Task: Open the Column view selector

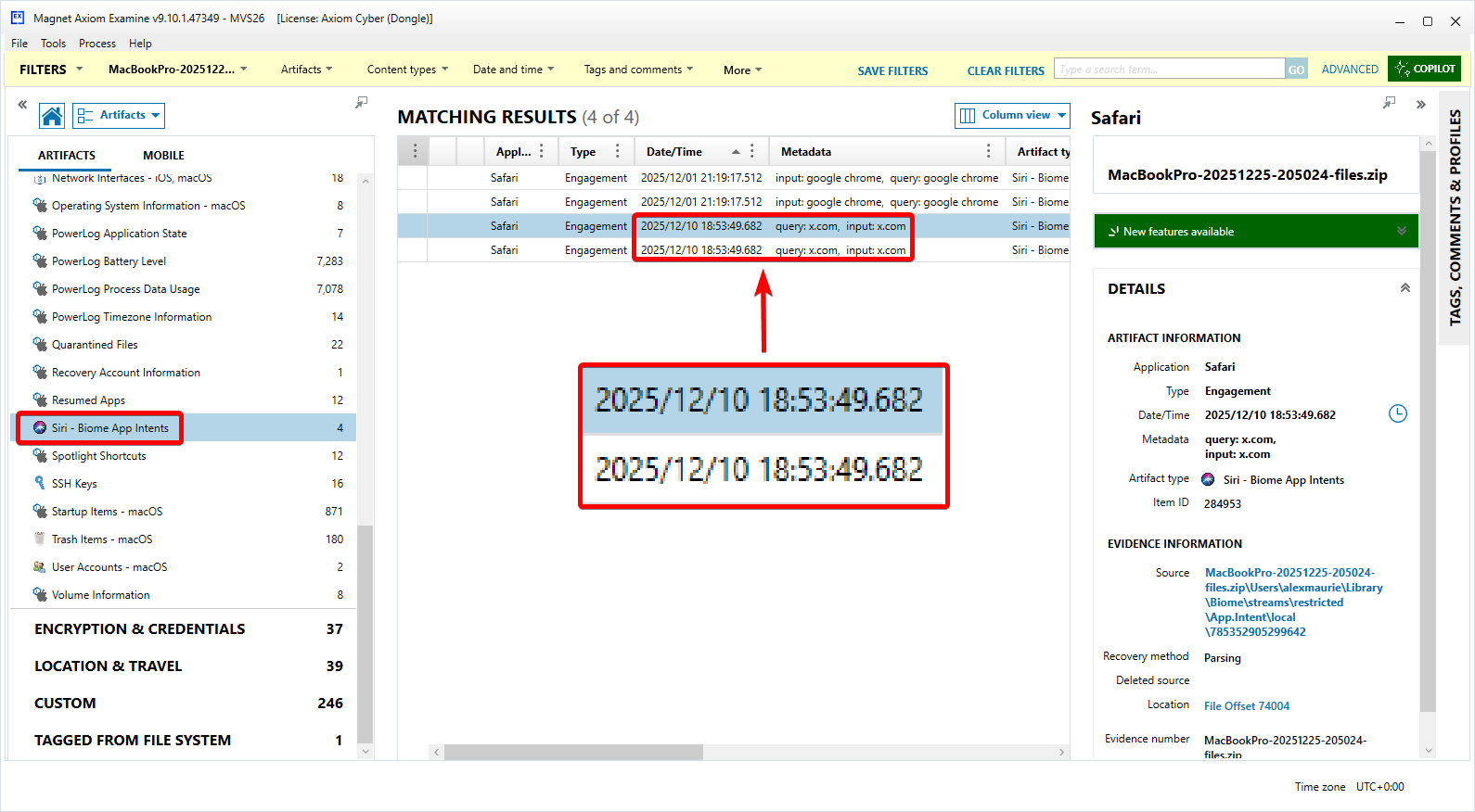Action: 1012,115
